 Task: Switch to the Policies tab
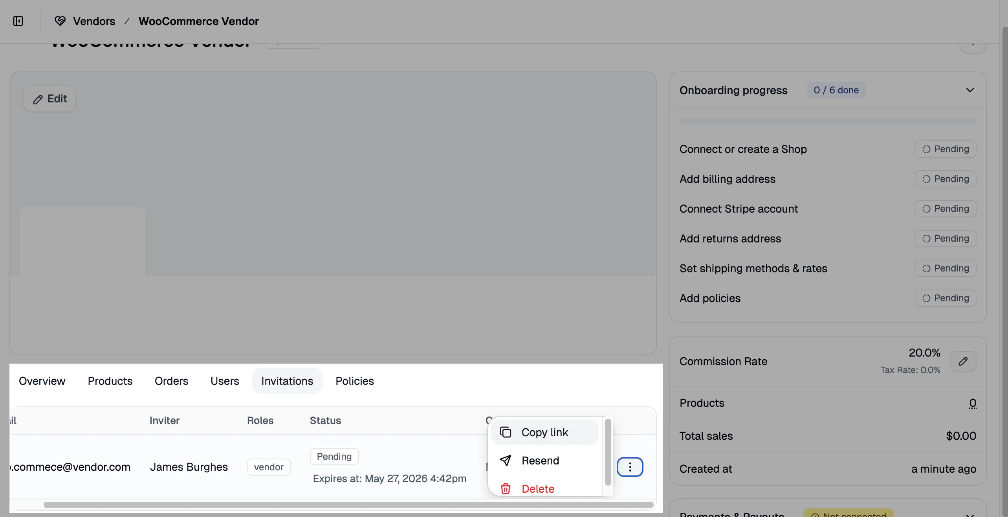coord(355,381)
